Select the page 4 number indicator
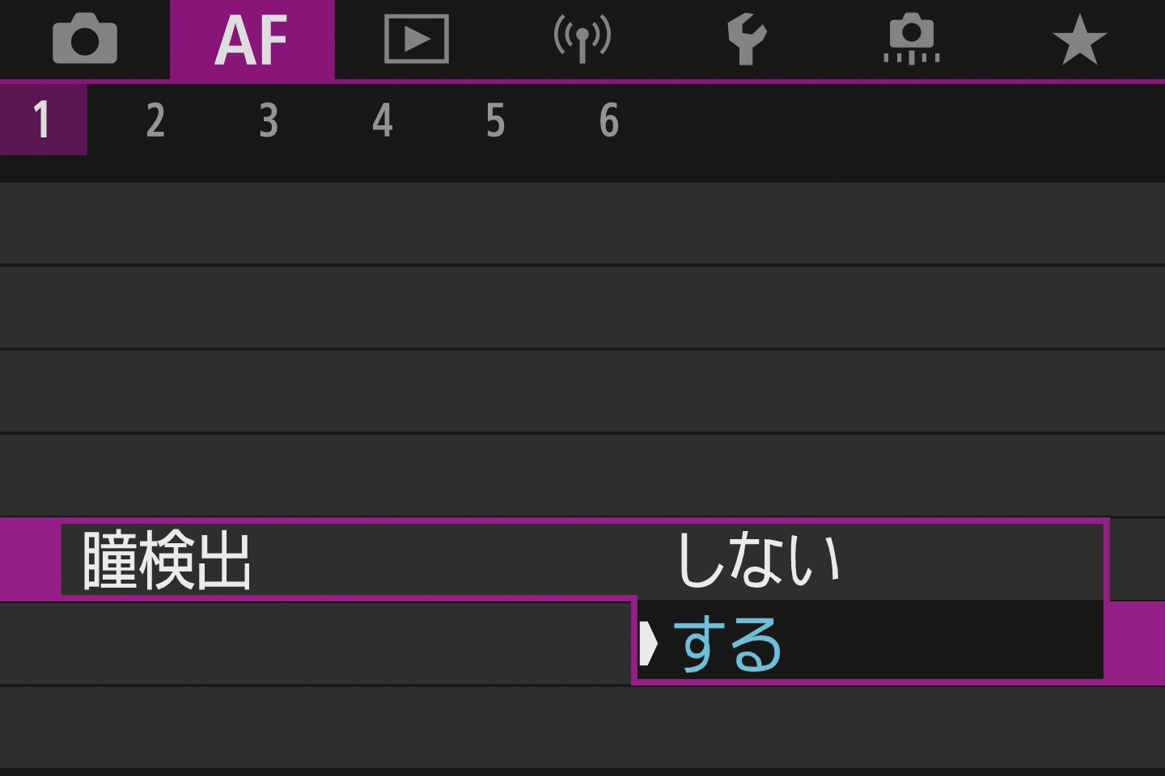1165x776 pixels. click(382, 121)
